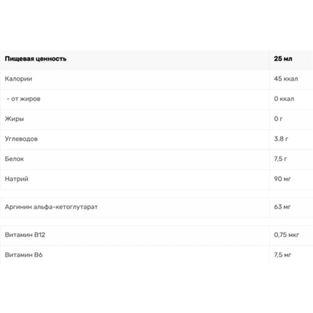
Task: Select the 'Калории' row label
Action: tap(18, 79)
